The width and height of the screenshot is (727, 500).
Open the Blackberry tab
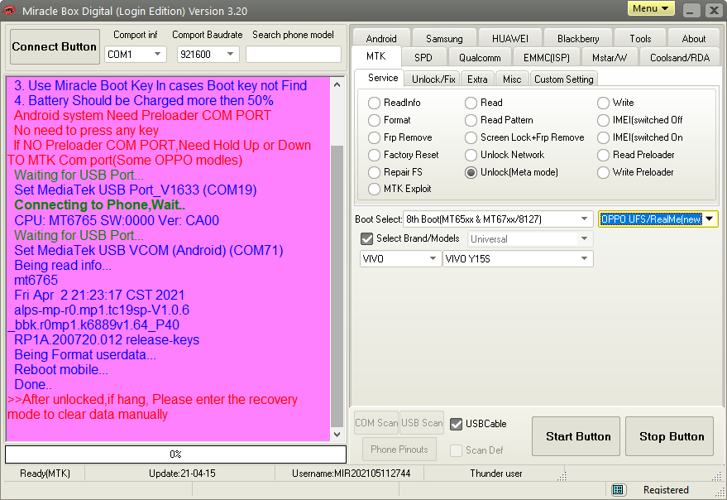(578, 39)
